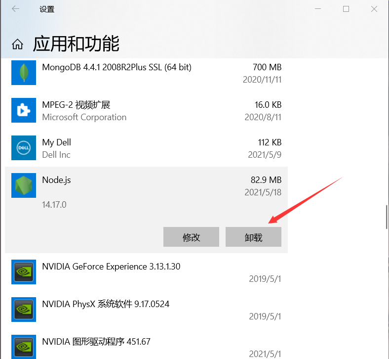Click the 112 KB size value

tap(270, 142)
